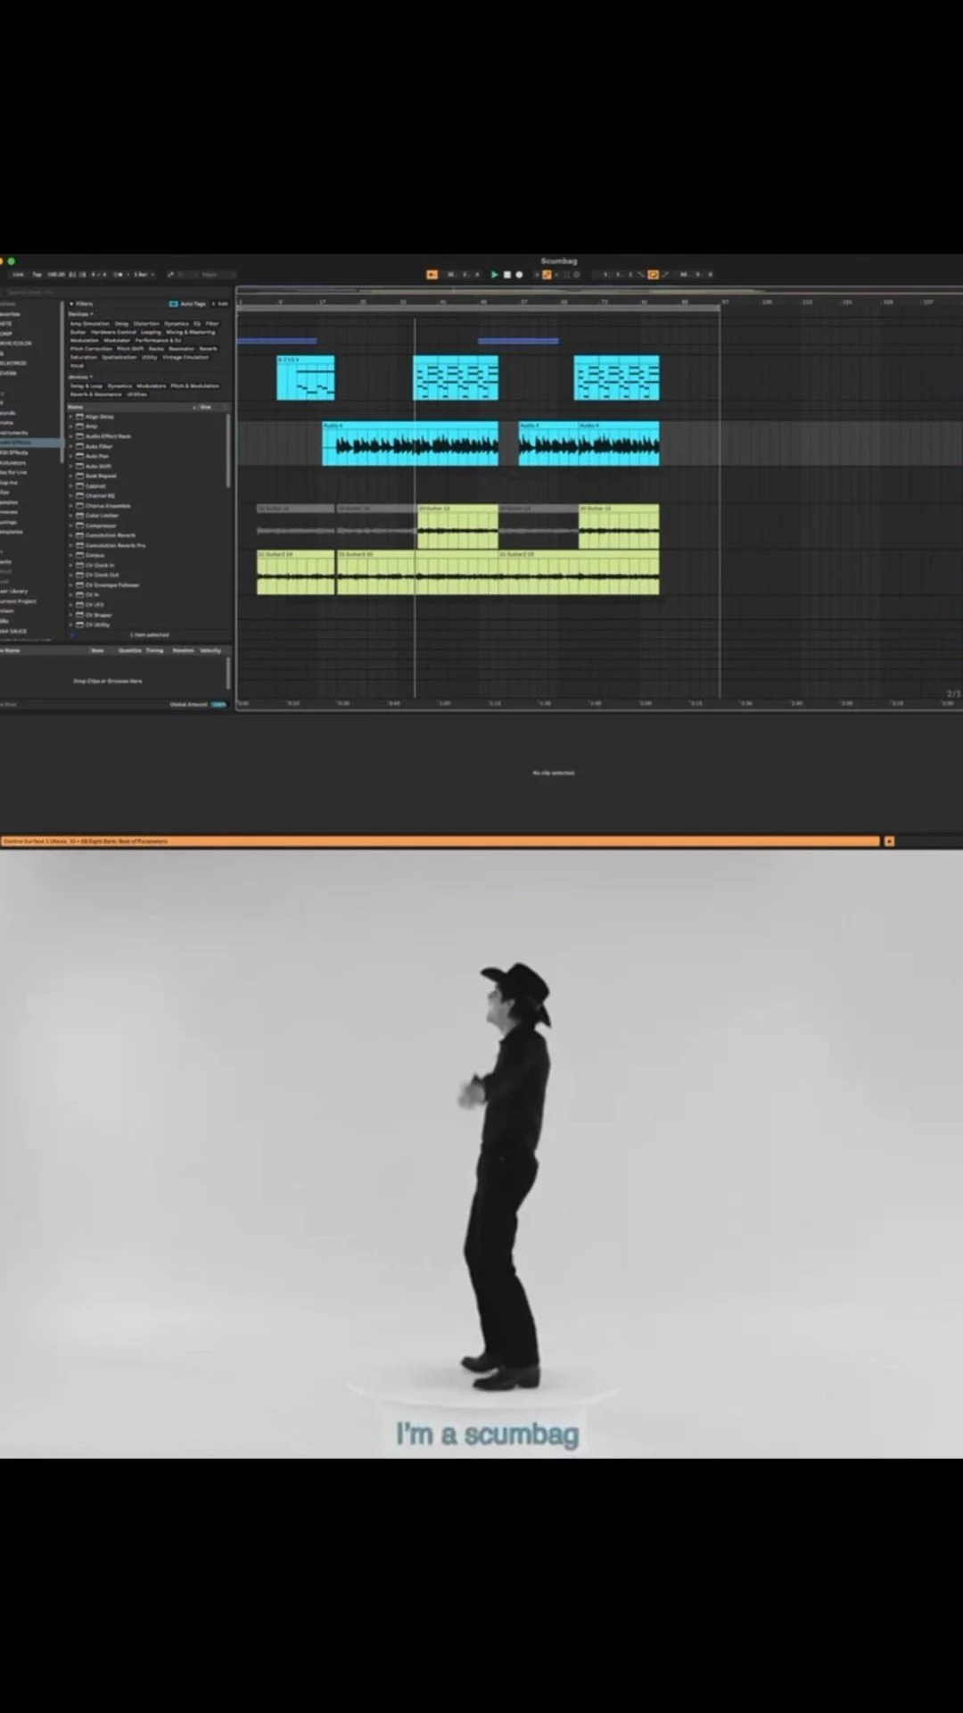The height and width of the screenshot is (1713, 963).
Task: Click the tempo field showing 100.00
Action: coord(55,275)
